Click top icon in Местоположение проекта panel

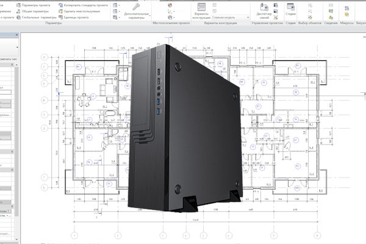tap(170, 5)
